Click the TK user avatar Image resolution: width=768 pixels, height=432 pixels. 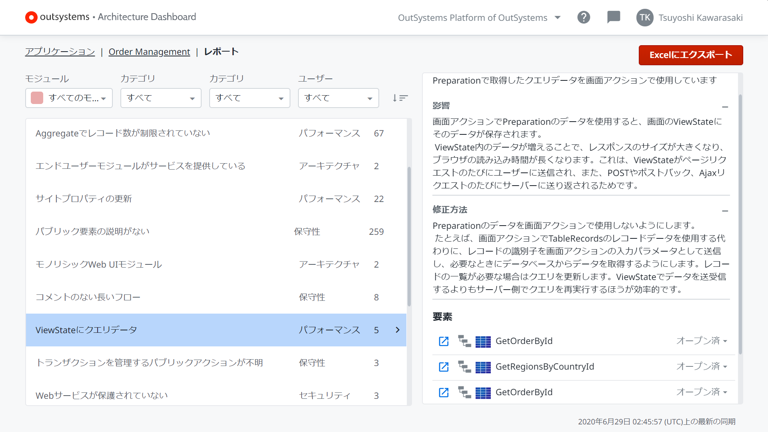[x=644, y=17]
